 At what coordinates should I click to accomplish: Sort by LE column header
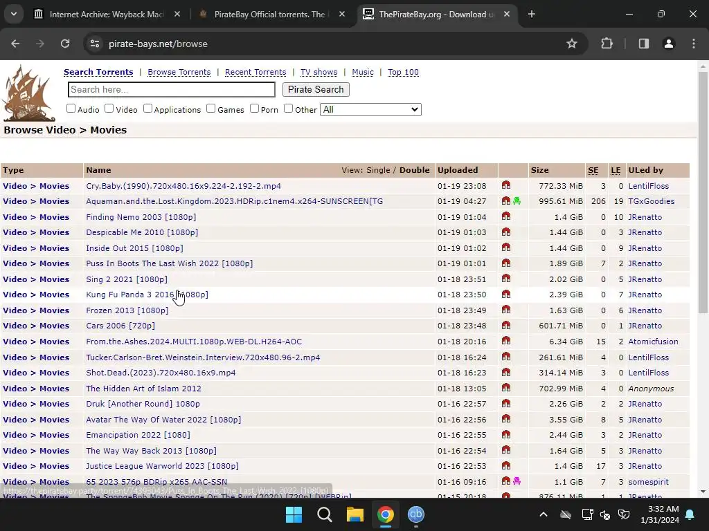(616, 170)
